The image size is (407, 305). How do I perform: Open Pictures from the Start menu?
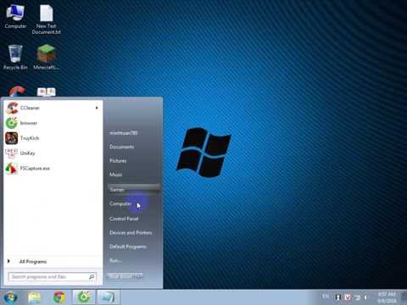118,161
